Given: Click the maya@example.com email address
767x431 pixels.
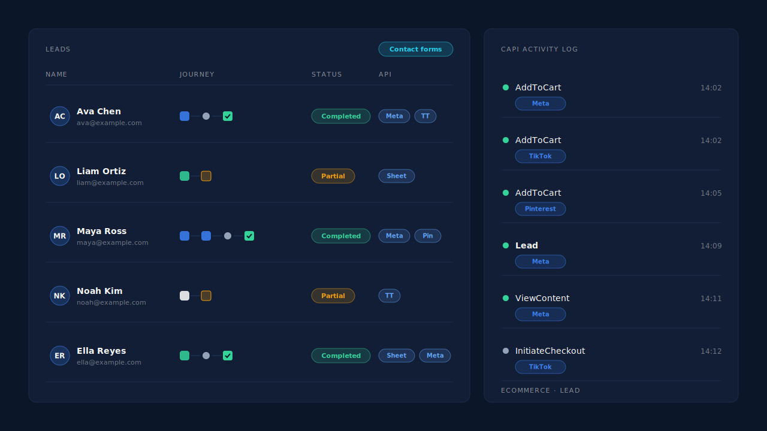Looking at the screenshot, I should click(113, 242).
